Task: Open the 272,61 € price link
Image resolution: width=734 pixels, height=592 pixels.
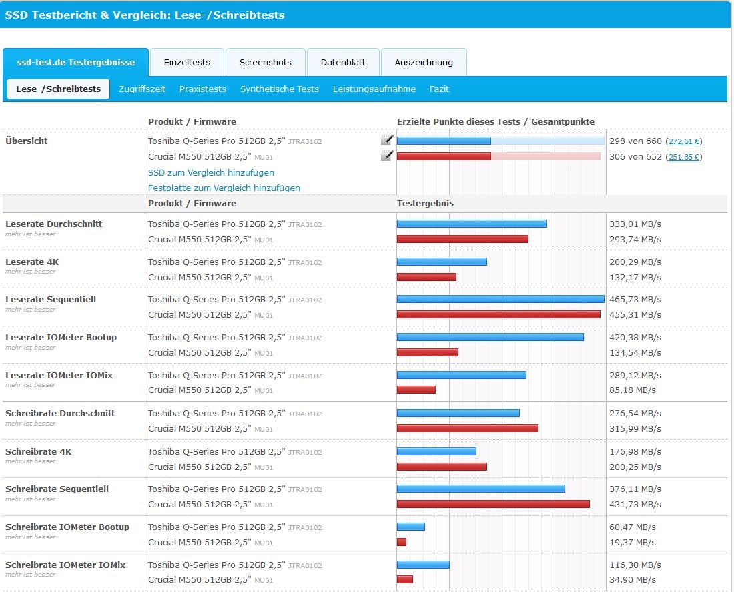Action: [684, 141]
